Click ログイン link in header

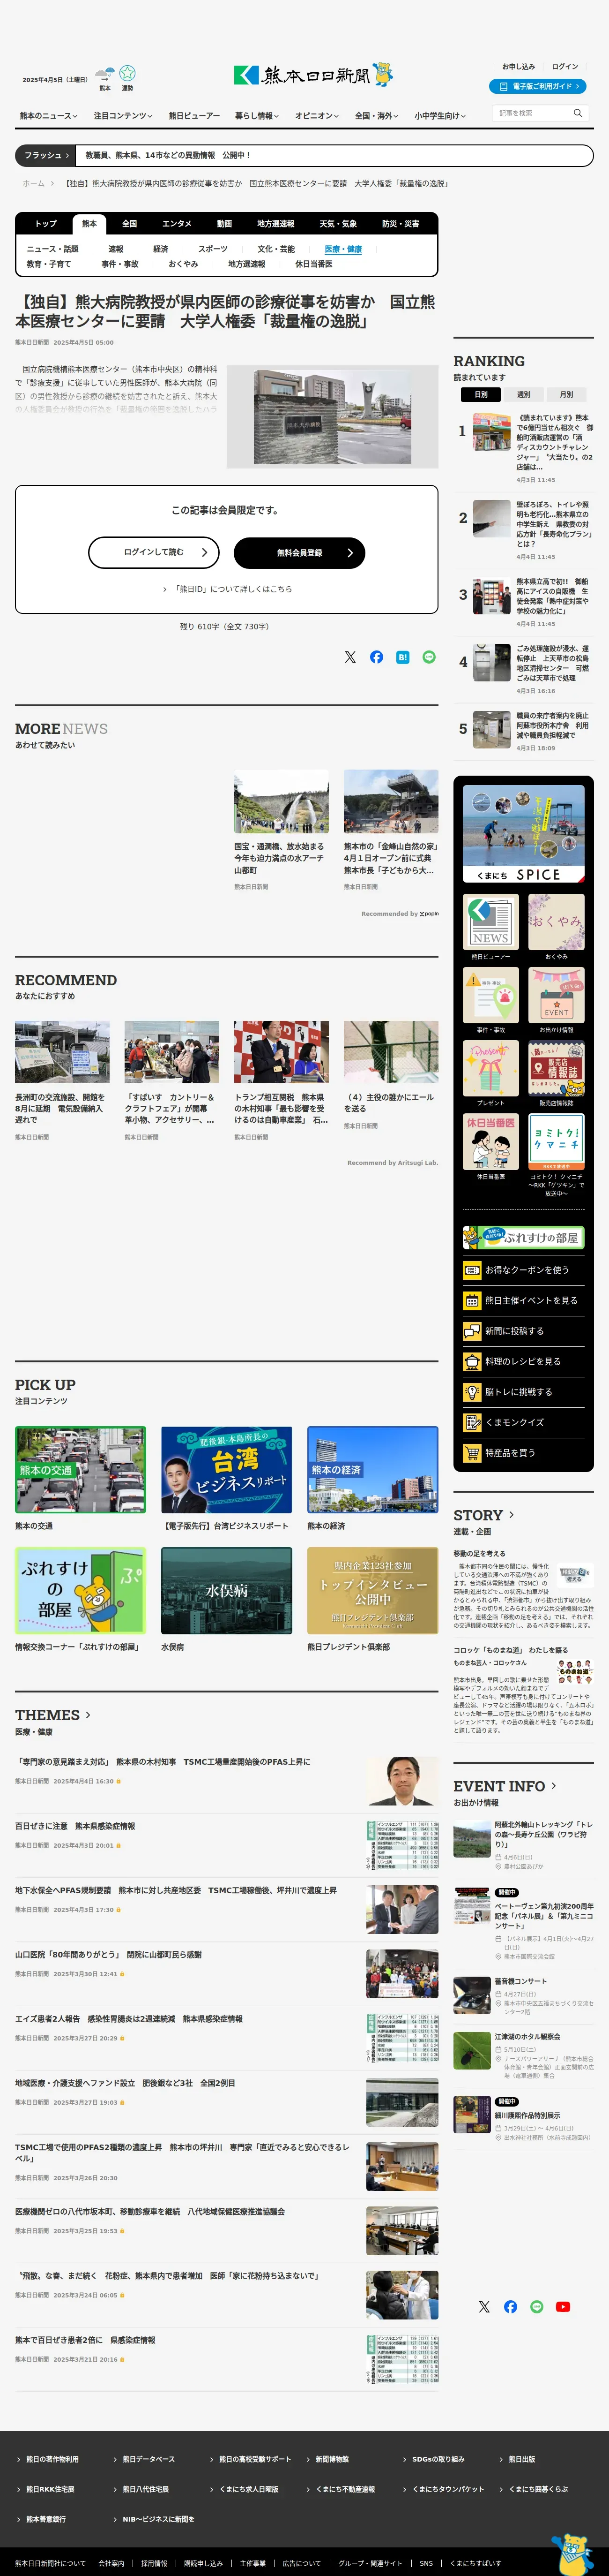point(565,67)
